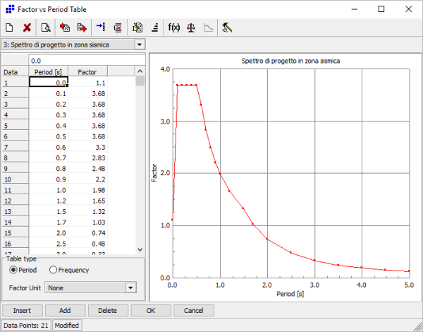Screen dimensions: 423x332
Task: Expand the spectrum table selection dropdown
Action: click(139, 45)
